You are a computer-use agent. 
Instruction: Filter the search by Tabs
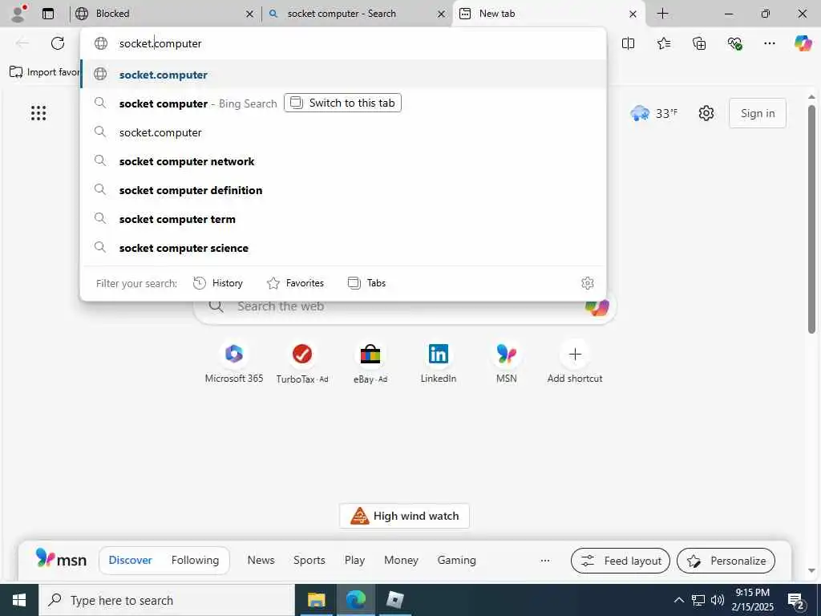coord(366,283)
